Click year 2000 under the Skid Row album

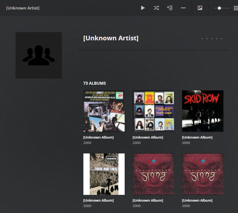click(186, 143)
